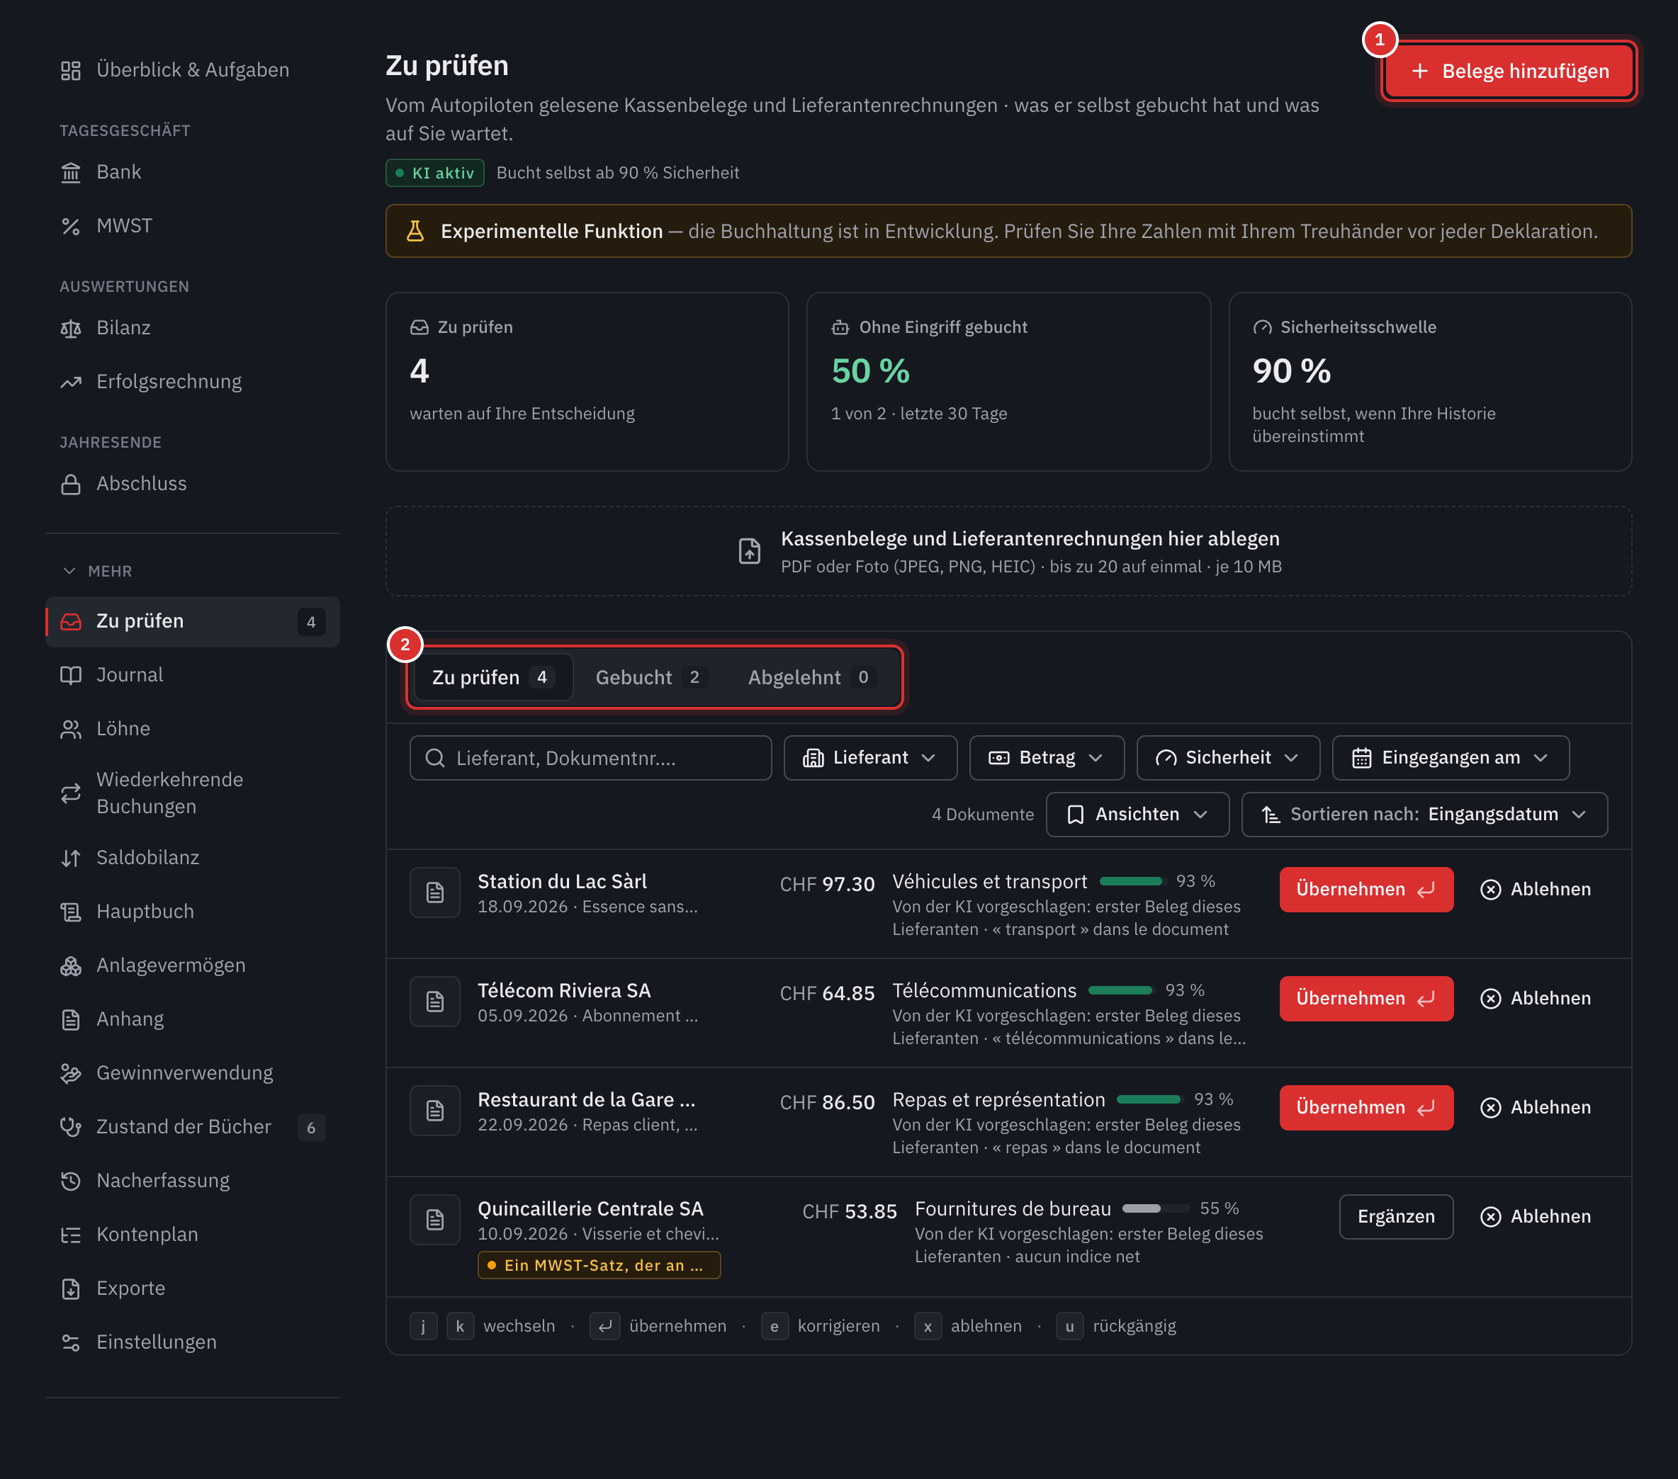1678x1479 pixels.
Task: Click the Zustand der Bücher stethoscope icon
Action: (x=71, y=1127)
